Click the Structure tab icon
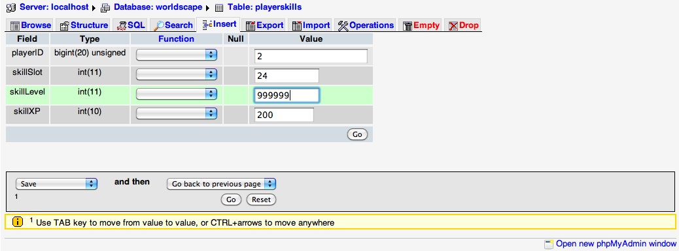 point(65,26)
